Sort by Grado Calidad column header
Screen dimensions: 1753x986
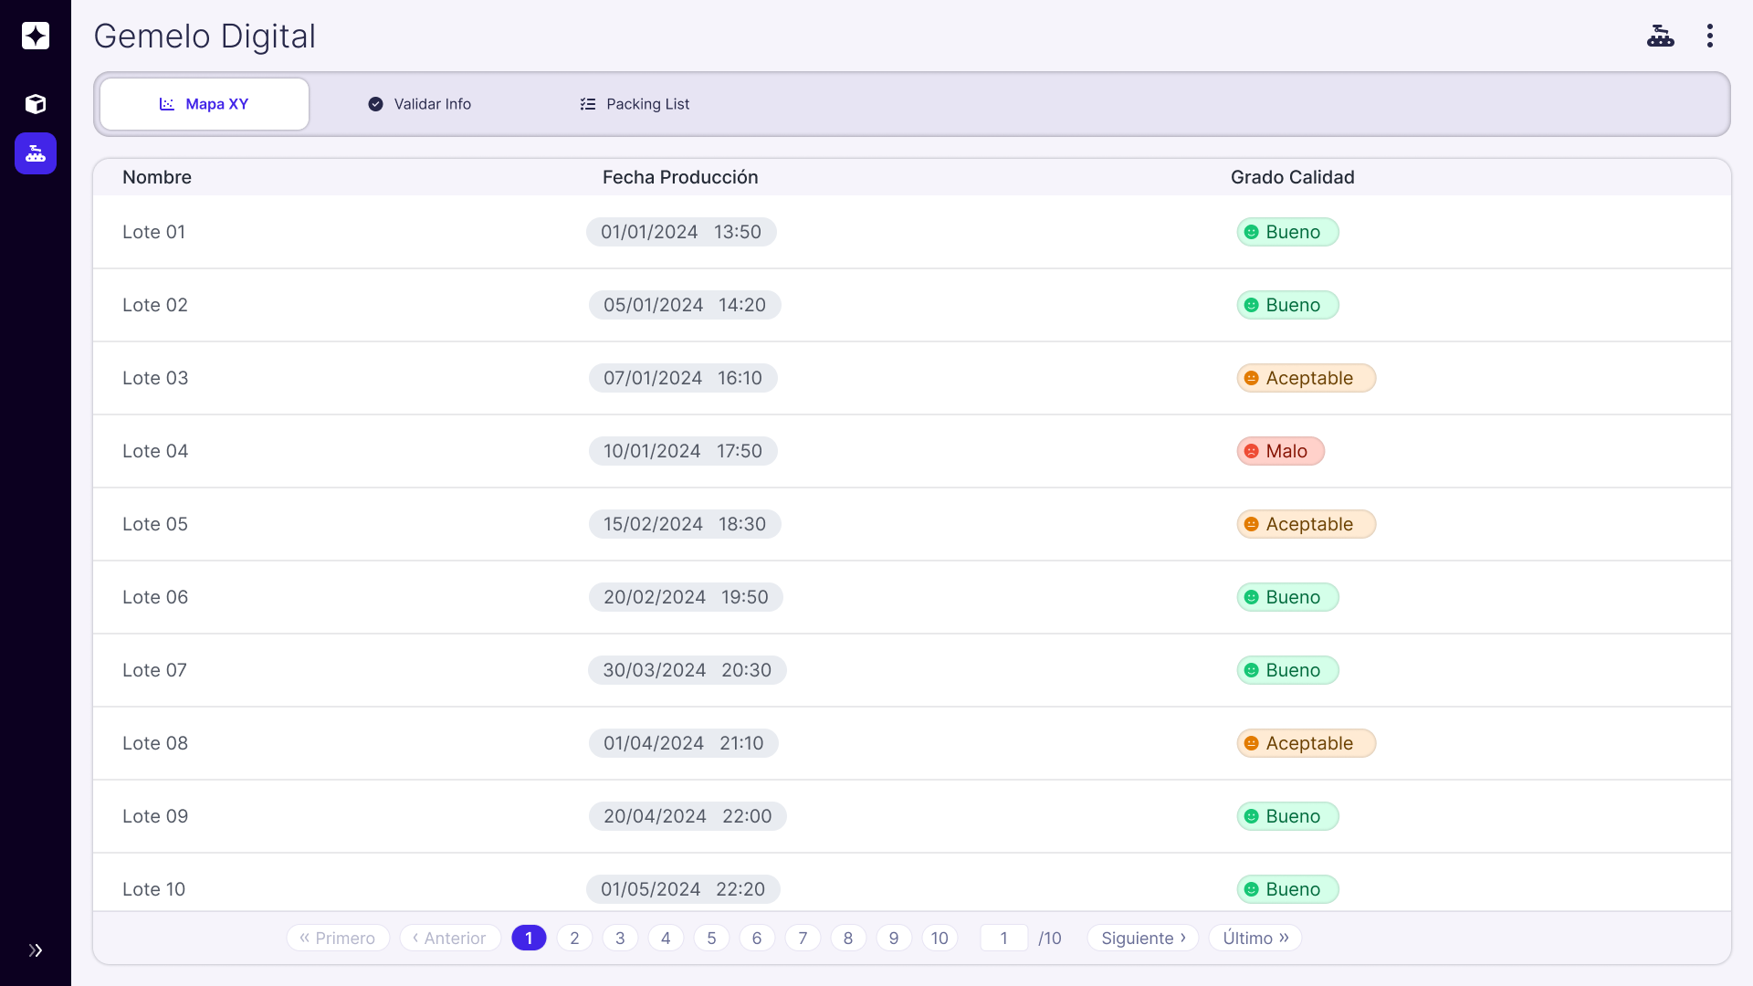point(1292,177)
